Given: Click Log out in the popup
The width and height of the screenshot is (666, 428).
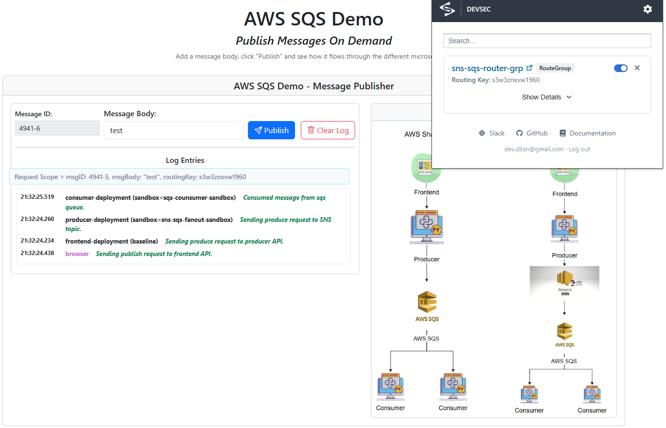Looking at the screenshot, I should point(580,149).
